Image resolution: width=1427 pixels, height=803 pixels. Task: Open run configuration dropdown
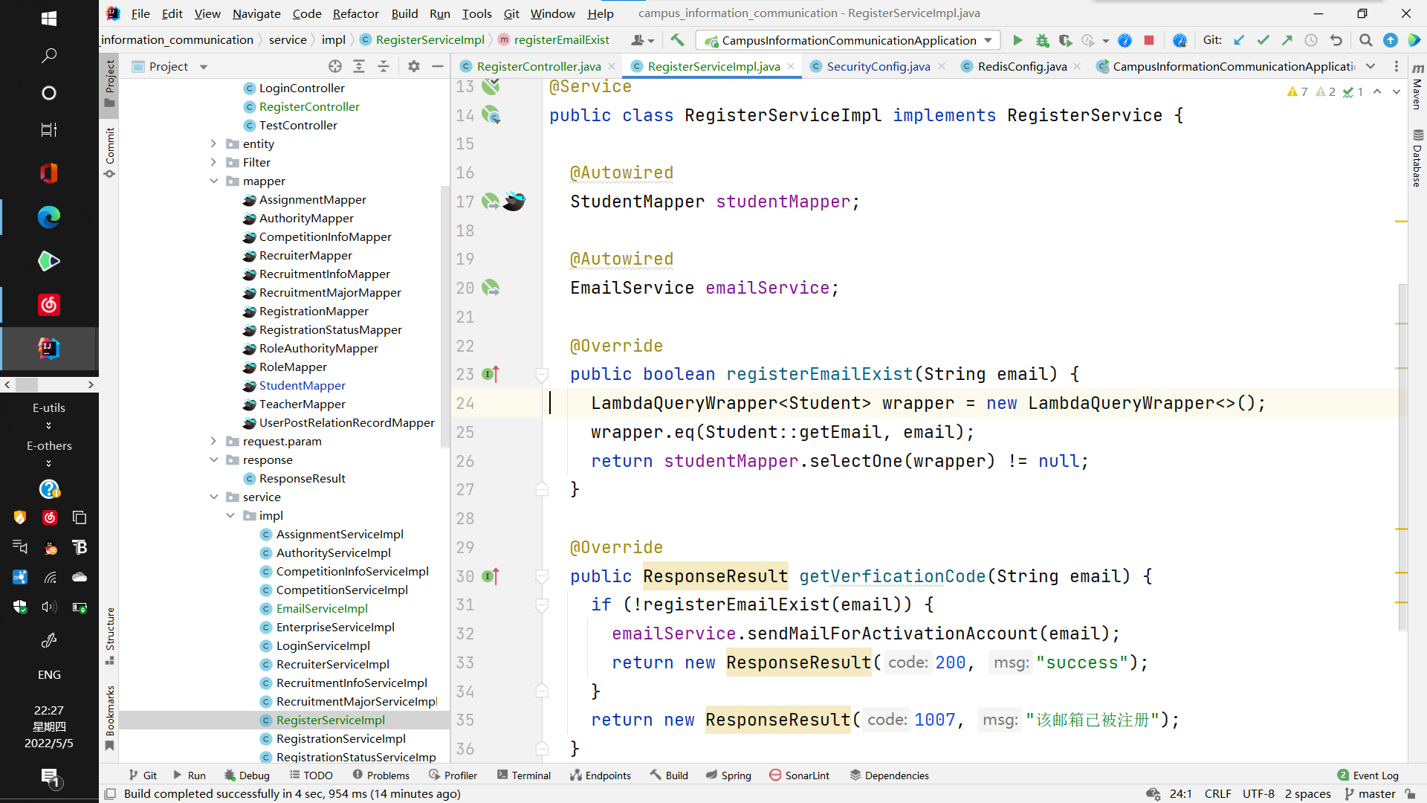point(988,40)
